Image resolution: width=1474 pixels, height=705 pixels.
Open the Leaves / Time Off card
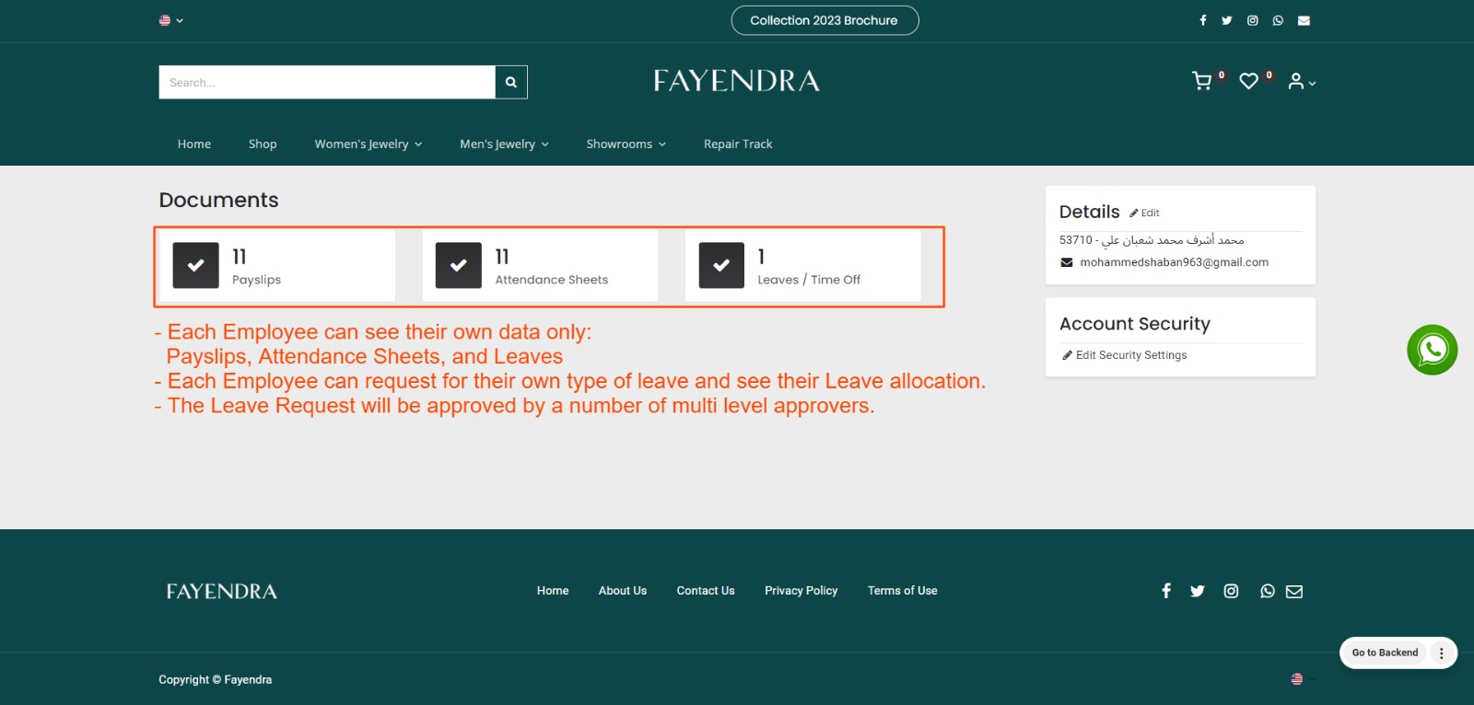(x=802, y=266)
